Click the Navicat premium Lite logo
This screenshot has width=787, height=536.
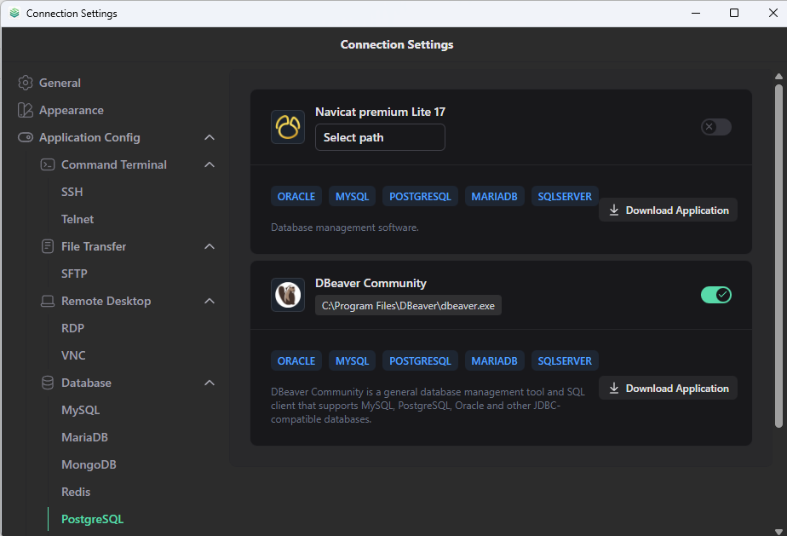pyautogui.click(x=288, y=127)
